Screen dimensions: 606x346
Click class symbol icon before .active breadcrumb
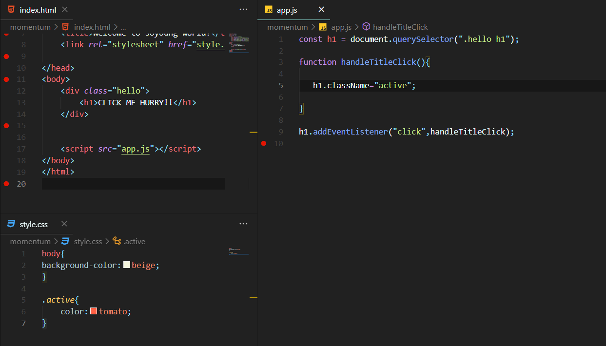(117, 241)
